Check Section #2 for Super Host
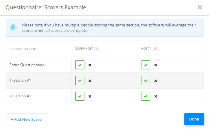This screenshot has height=131, width=209. click(x=80, y=96)
